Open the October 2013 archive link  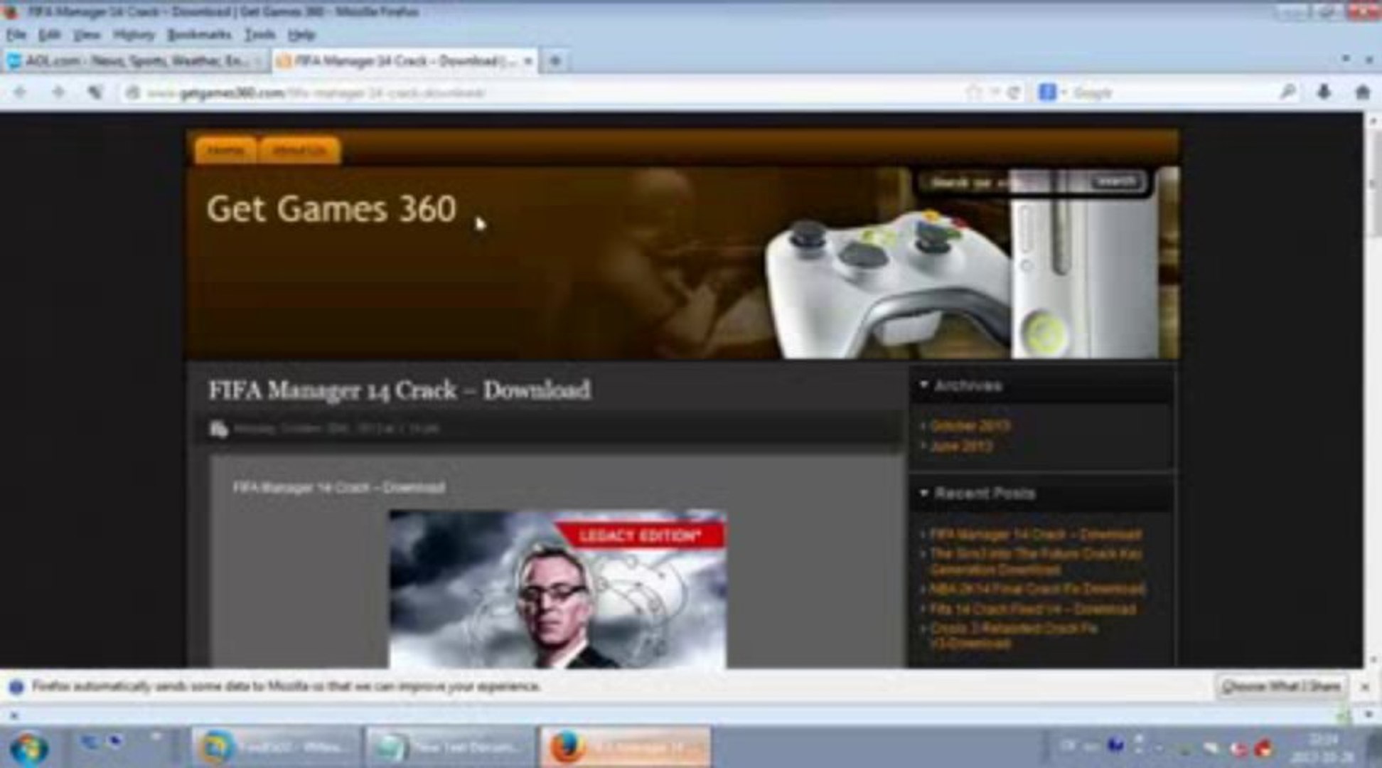pyautogui.click(x=970, y=425)
